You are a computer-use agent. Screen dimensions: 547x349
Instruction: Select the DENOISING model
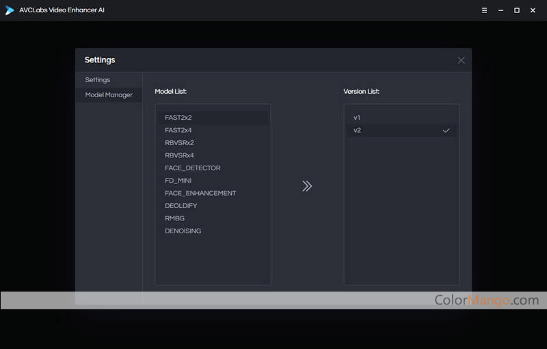pyautogui.click(x=183, y=231)
